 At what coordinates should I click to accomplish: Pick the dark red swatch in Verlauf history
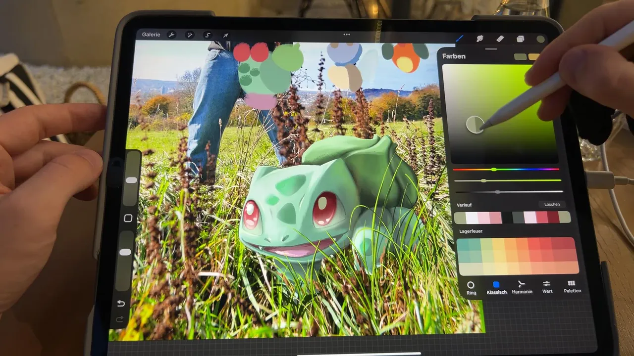point(553,218)
